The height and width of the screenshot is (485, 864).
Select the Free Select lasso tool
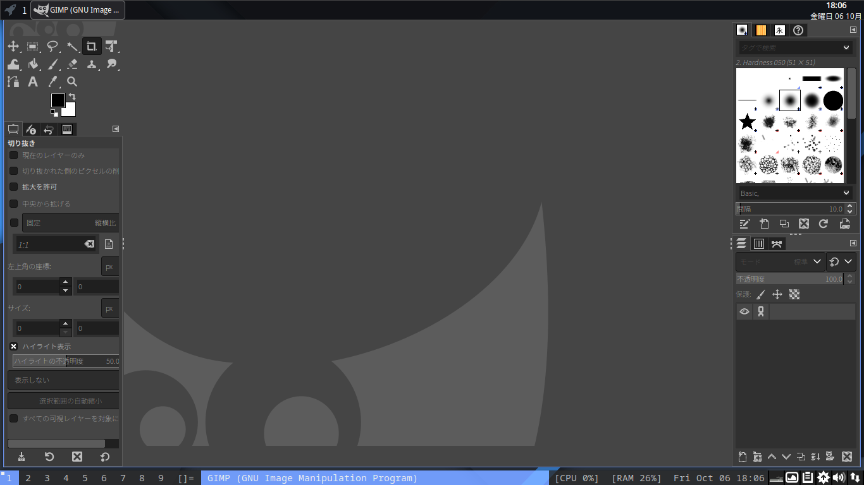click(x=52, y=46)
